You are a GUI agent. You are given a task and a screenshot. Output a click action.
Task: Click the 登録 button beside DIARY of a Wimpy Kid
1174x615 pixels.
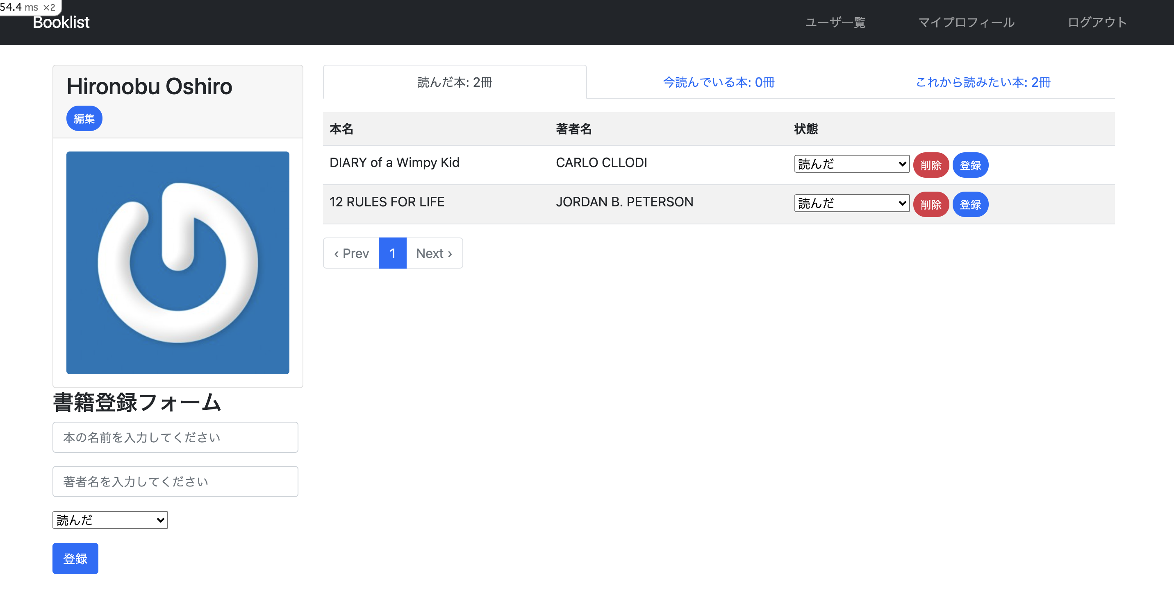(x=970, y=165)
